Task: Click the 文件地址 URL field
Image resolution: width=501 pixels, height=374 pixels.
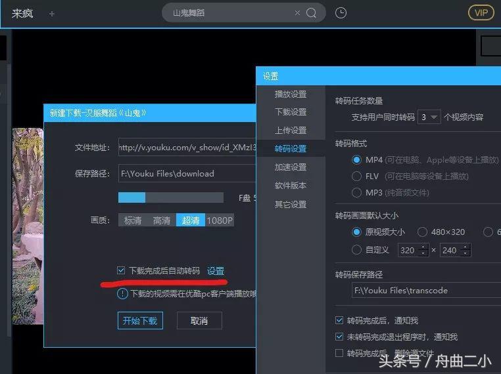Action: click(187, 147)
